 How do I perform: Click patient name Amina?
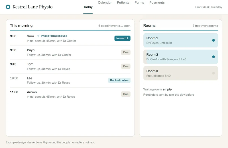pos(32,92)
